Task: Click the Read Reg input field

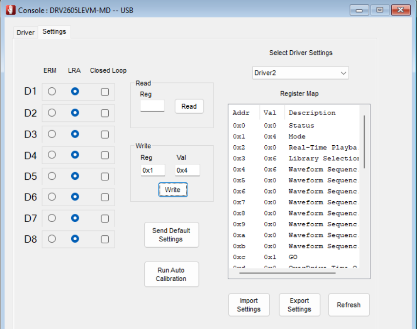Action: tap(152, 106)
